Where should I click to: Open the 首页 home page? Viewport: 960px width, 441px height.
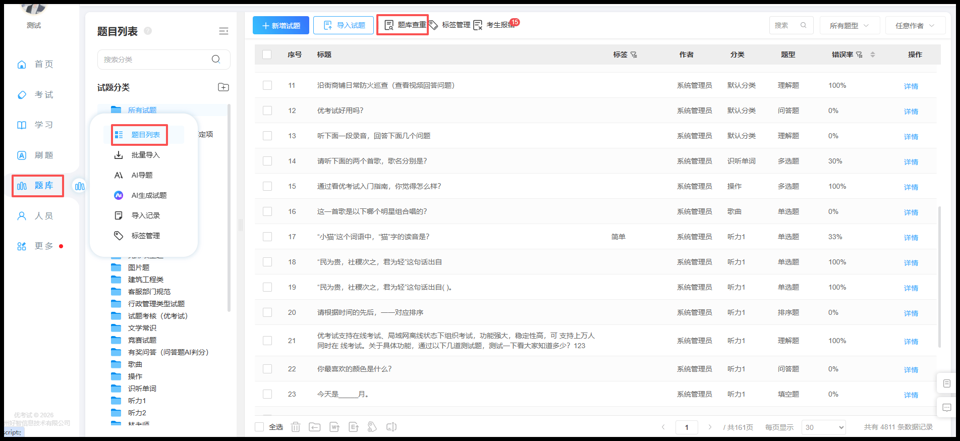pyautogui.click(x=35, y=65)
